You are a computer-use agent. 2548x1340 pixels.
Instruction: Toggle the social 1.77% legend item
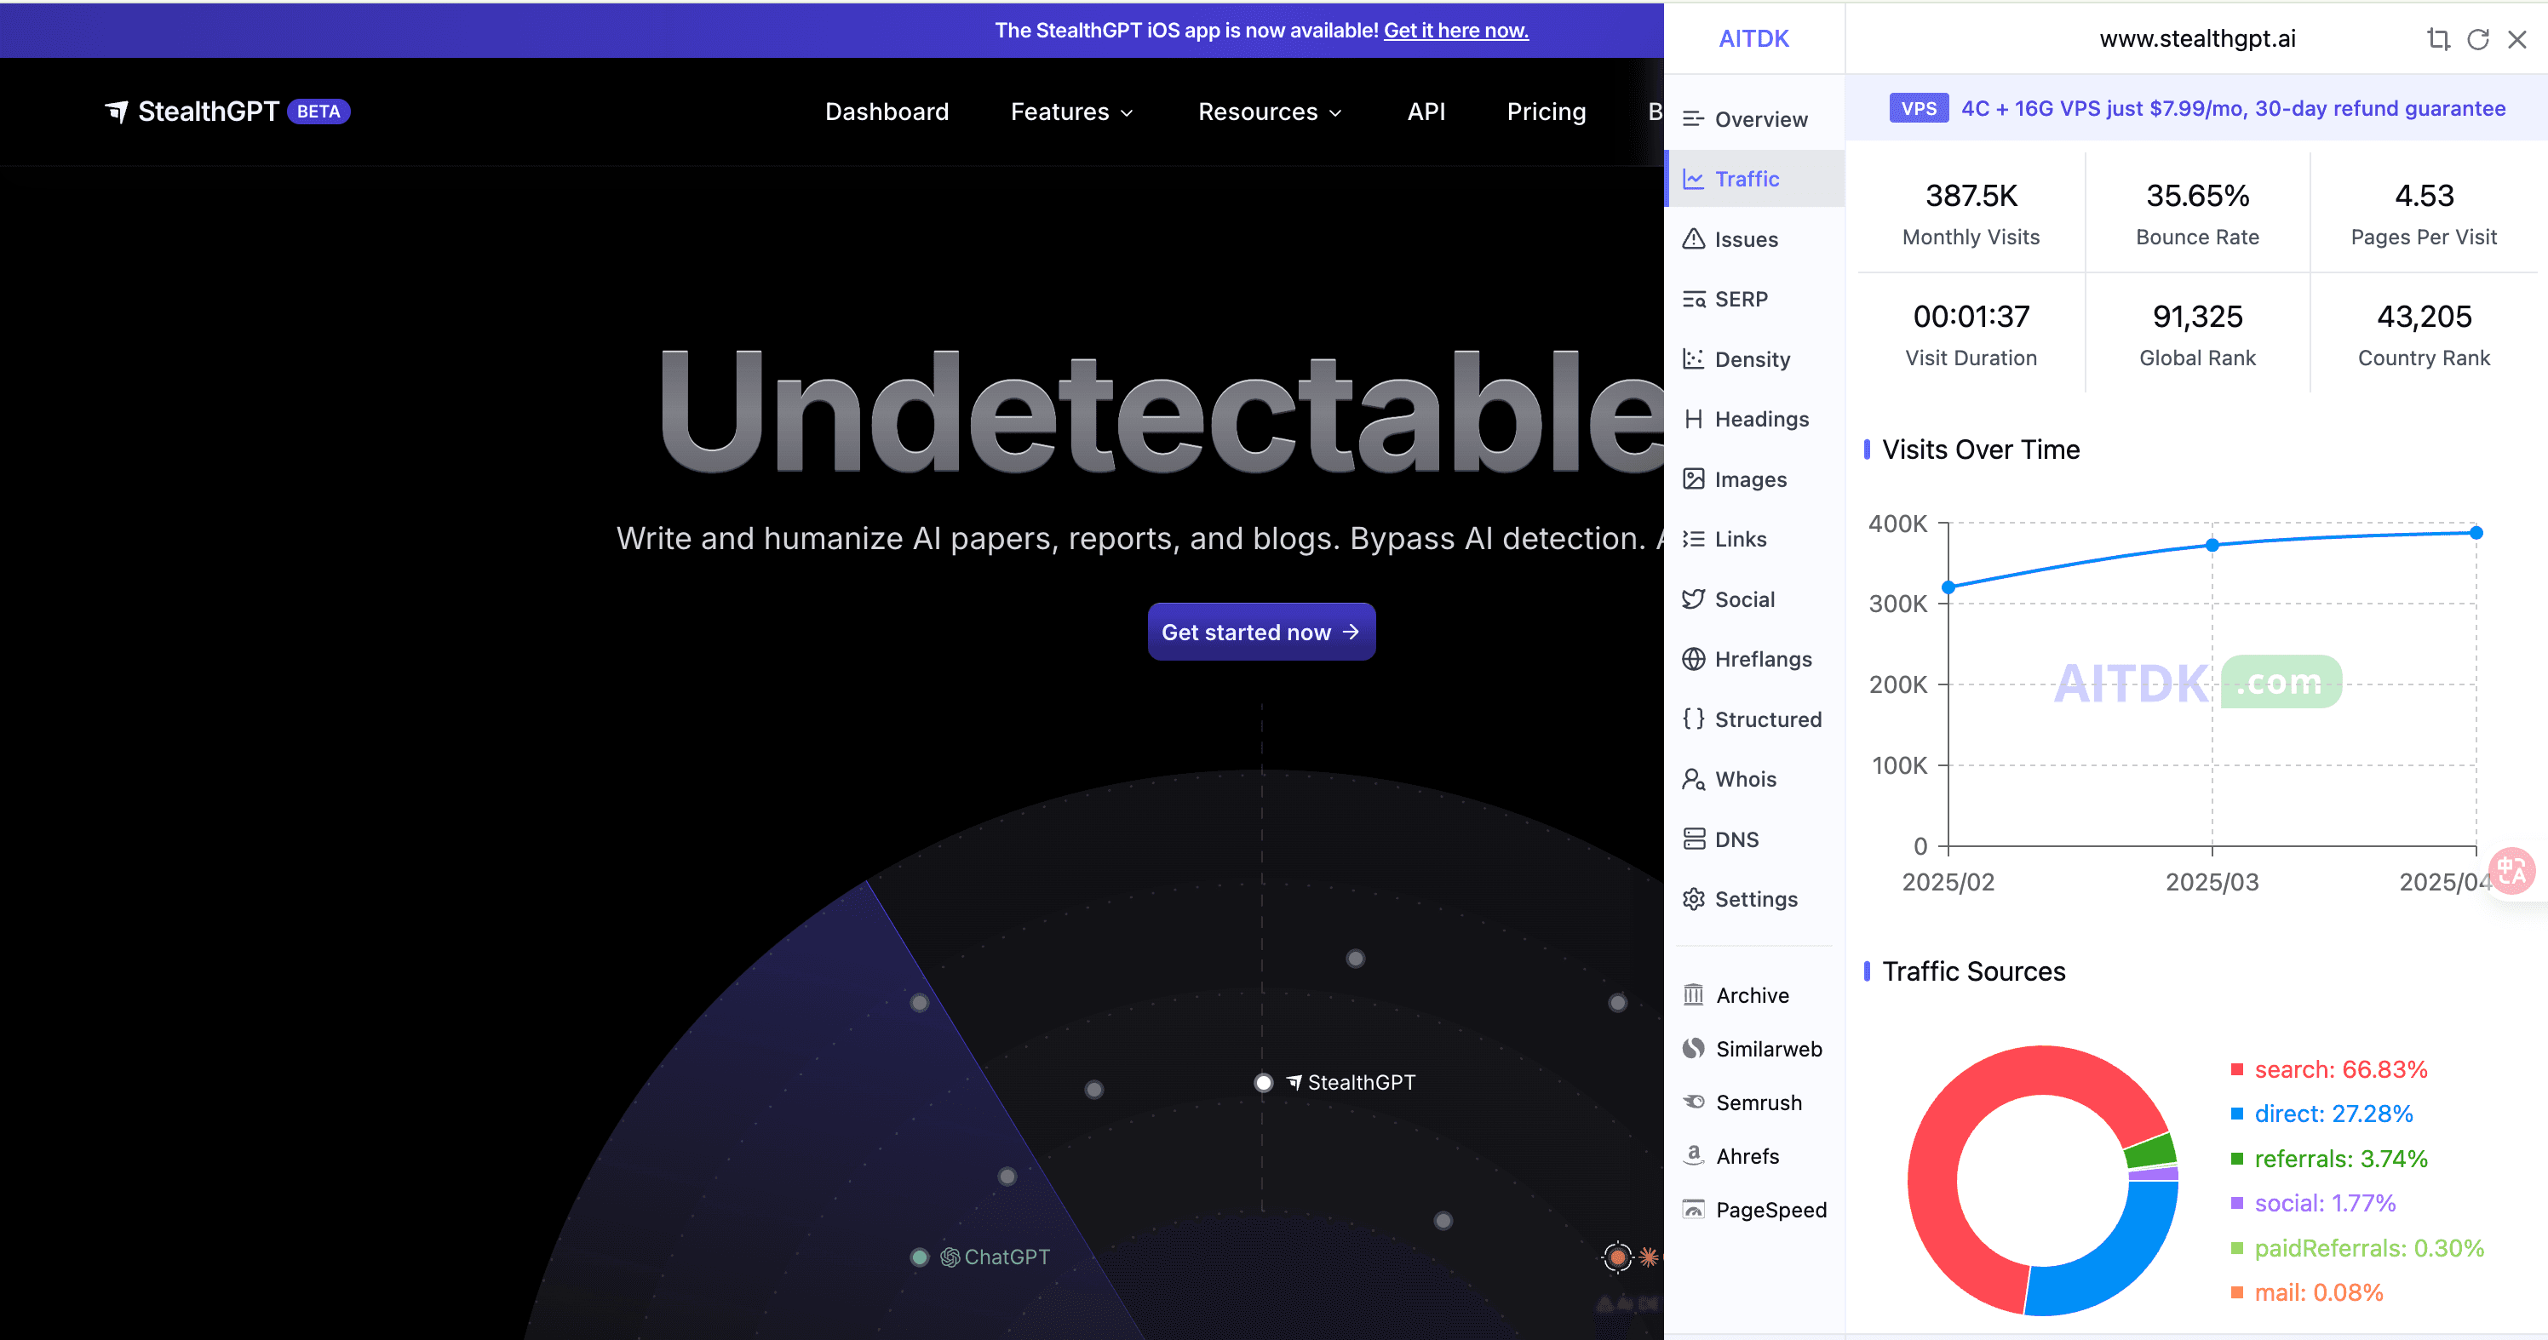coord(2313,1203)
